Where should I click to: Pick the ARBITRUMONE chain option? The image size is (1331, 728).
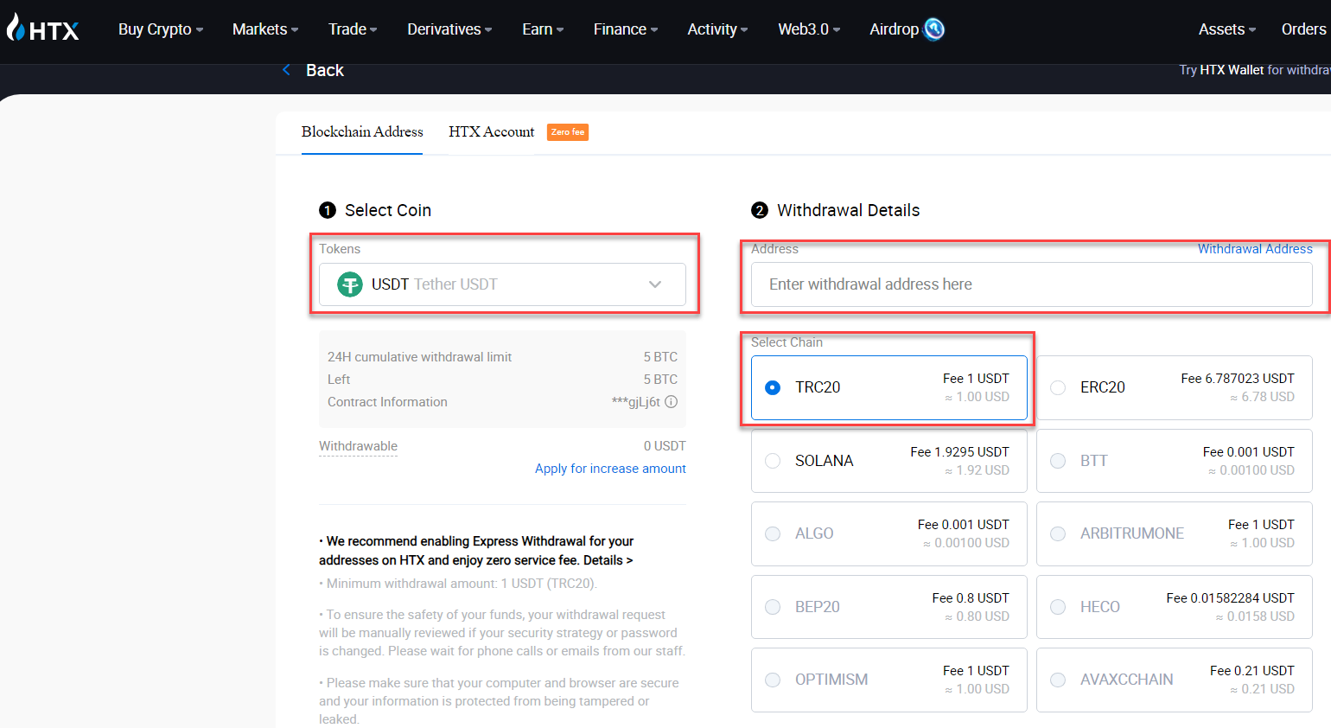tap(1174, 533)
